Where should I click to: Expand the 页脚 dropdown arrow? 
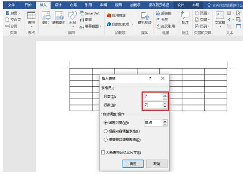209,20
